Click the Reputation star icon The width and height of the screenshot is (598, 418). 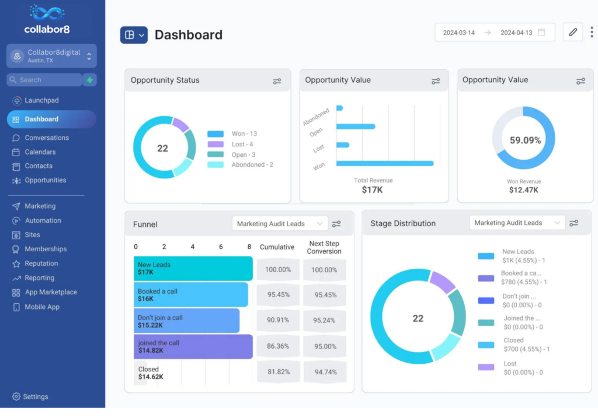(16, 264)
